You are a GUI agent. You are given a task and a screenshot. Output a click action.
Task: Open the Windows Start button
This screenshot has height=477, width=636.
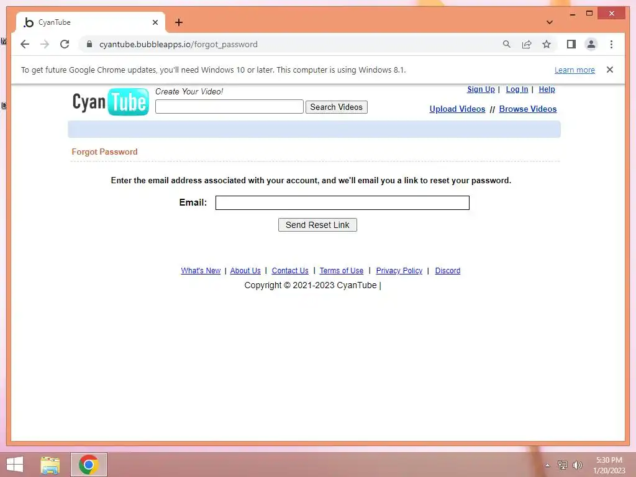tap(15, 465)
